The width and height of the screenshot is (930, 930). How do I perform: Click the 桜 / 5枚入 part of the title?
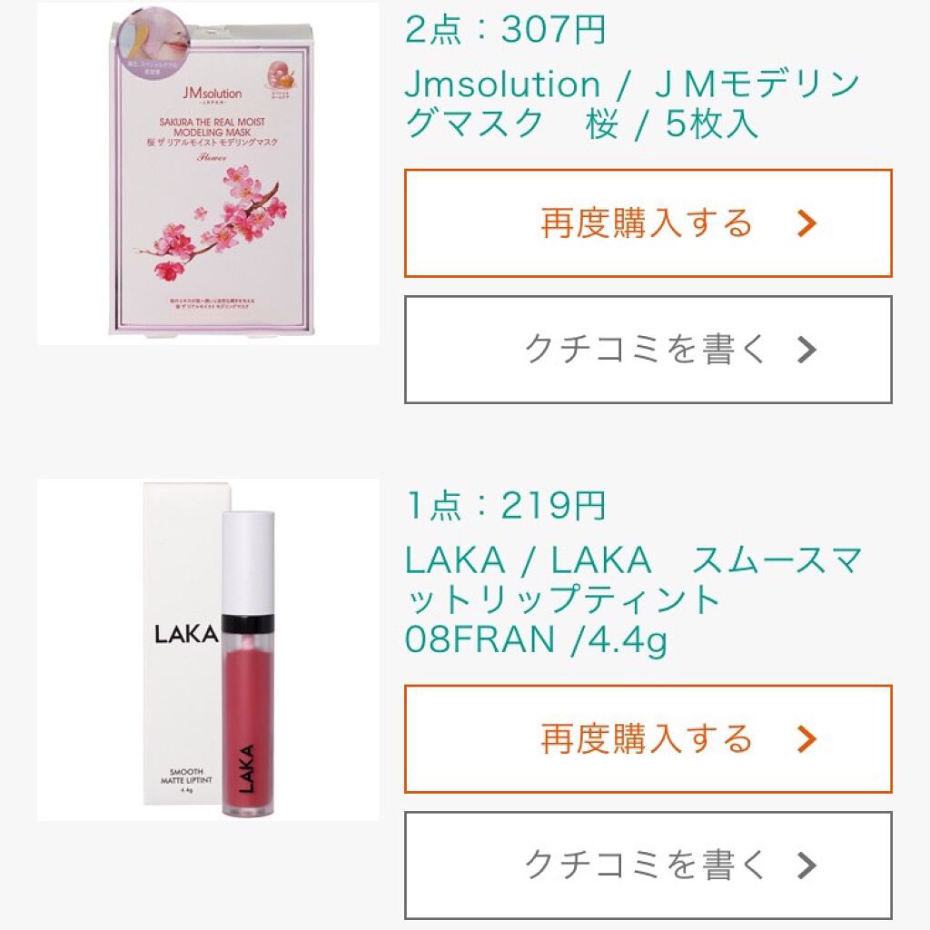point(672,124)
